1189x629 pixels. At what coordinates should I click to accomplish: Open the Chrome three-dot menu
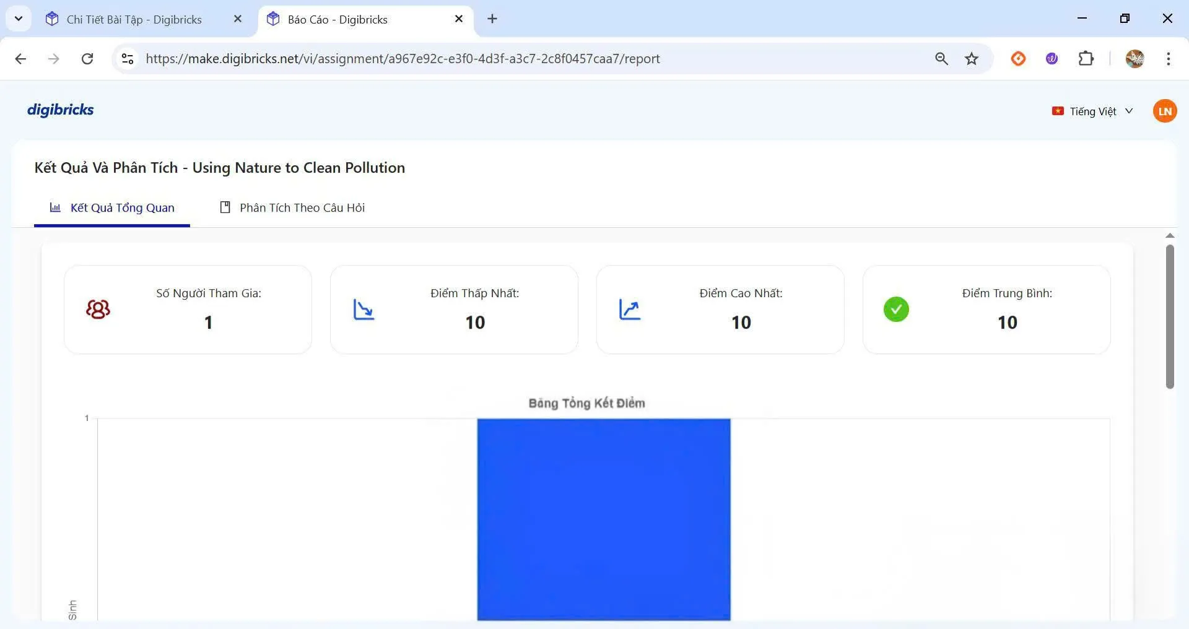pyautogui.click(x=1168, y=59)
